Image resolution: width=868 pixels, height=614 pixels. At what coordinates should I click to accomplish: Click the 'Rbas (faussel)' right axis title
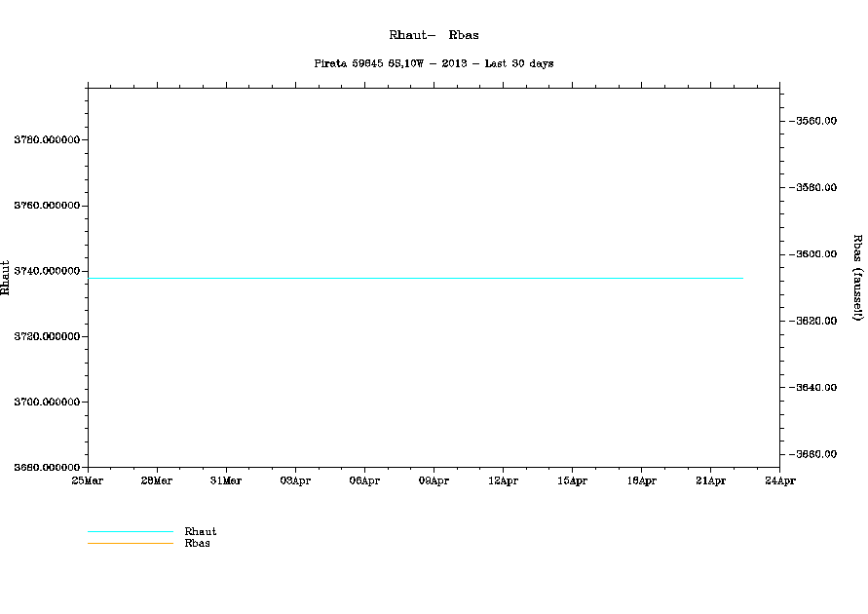click(x=857, y=277)
